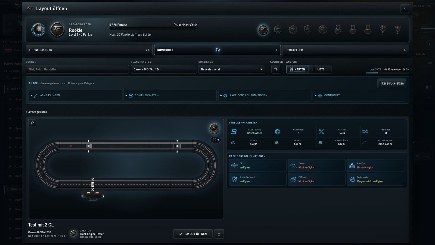
Task: Click the layouts usage bar 14/50 verwendet
Action: tap(388, 73)
